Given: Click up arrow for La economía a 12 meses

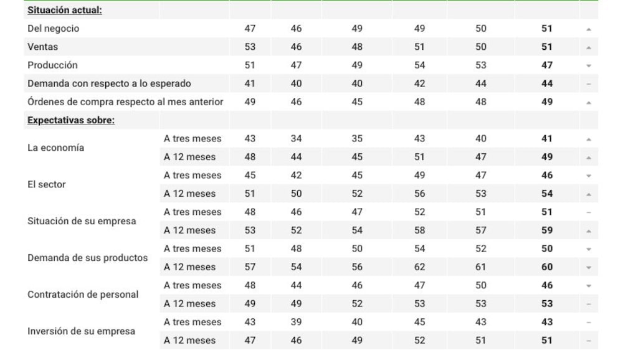Looking at the screenshot, I should [x=589, y=158].
